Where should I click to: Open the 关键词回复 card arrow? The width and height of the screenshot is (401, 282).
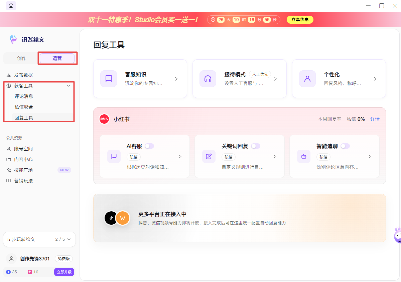[275, 156]
